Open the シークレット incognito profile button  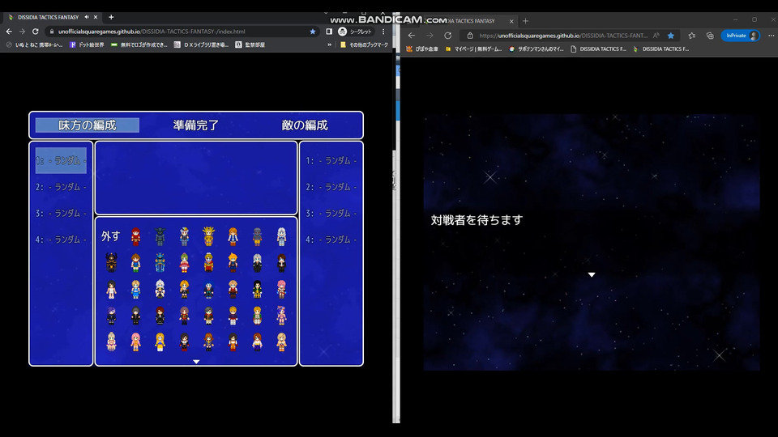(x=355, y=32)
